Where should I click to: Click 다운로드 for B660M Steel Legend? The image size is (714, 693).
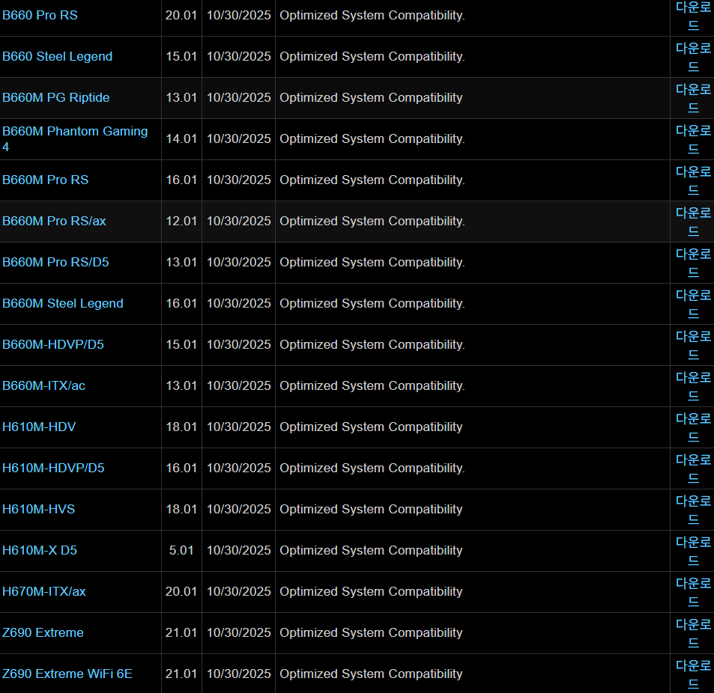coord(693,304)
